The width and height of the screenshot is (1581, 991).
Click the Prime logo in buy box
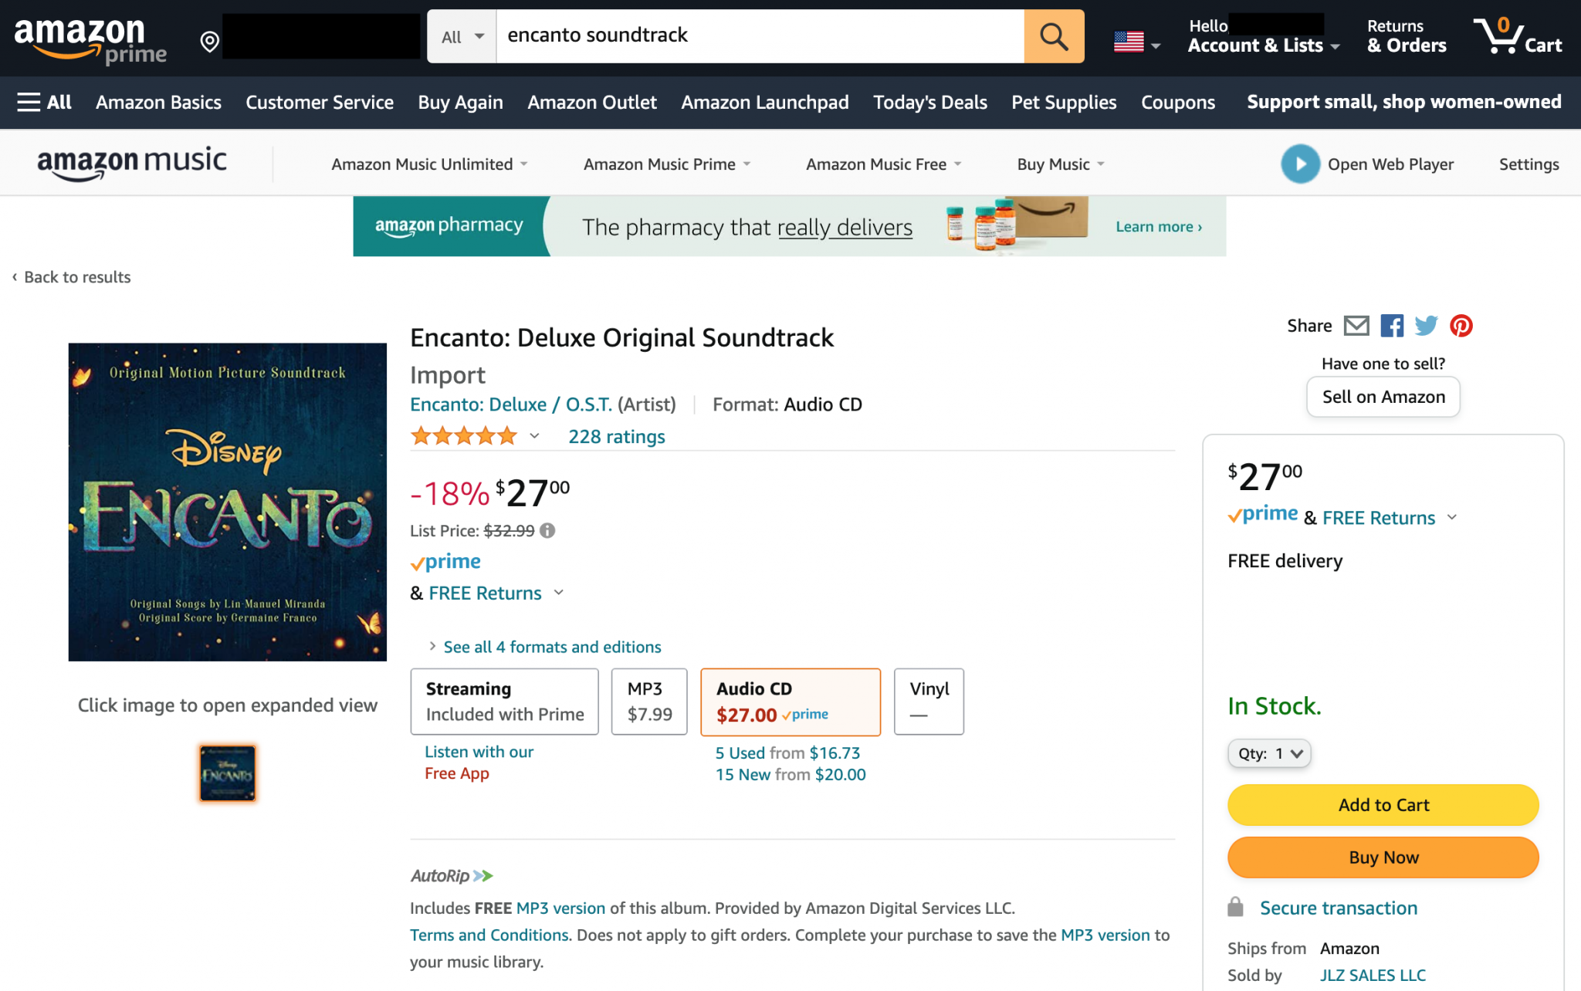[1263, 514]
